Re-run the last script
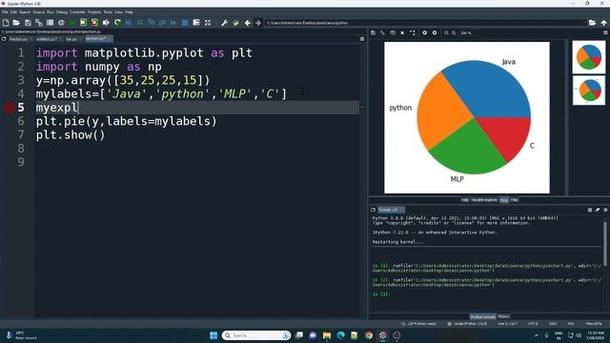 tap(117, 23)
